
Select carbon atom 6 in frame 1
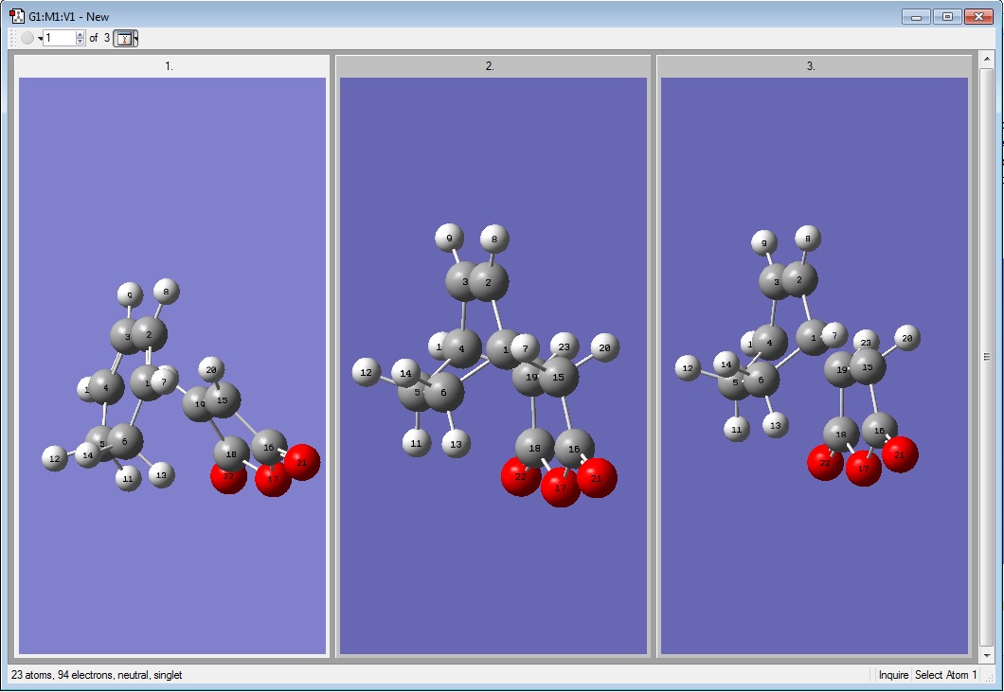pos(125,441)
